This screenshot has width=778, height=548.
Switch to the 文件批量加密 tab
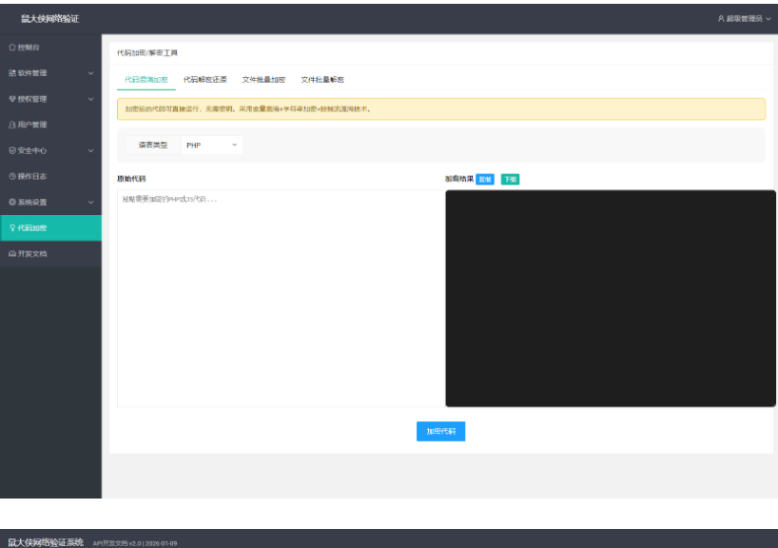pos(263,80)
